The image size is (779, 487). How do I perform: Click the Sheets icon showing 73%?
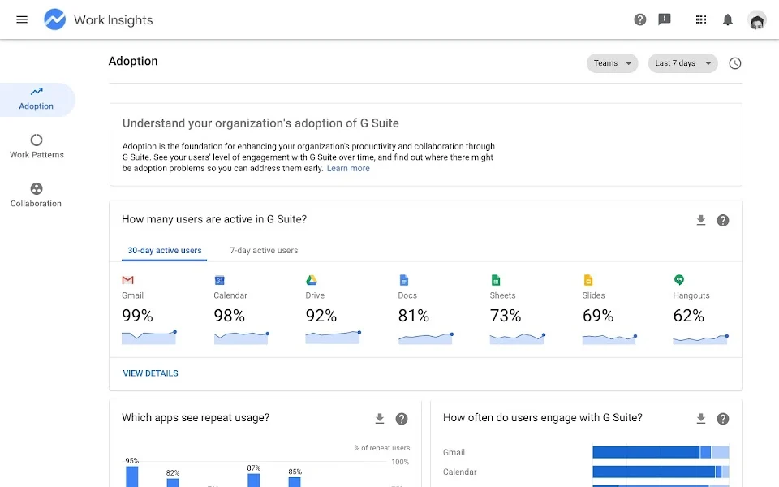(495, 282)
